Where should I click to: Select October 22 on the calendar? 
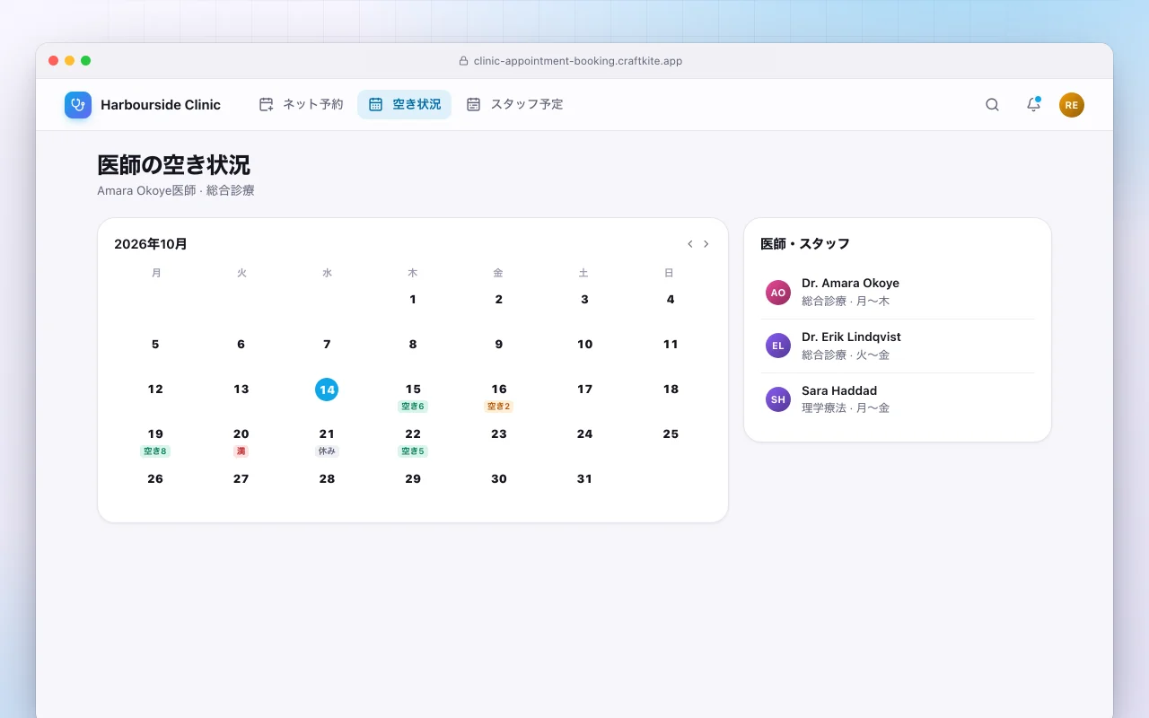(413, 434)
